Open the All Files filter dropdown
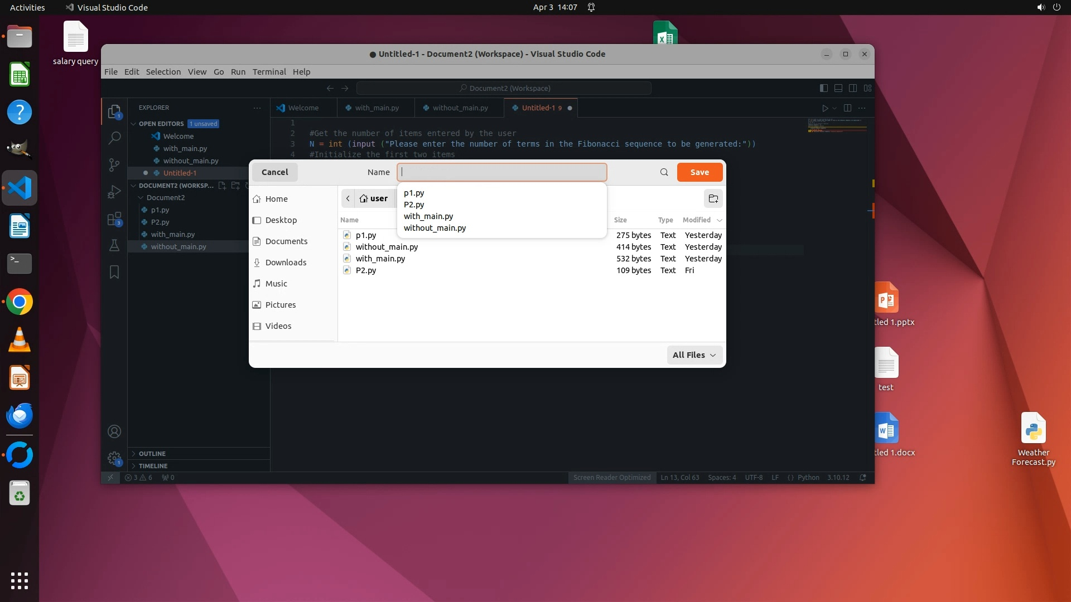This screenshot has width=1071, height=602. [694, 355]
